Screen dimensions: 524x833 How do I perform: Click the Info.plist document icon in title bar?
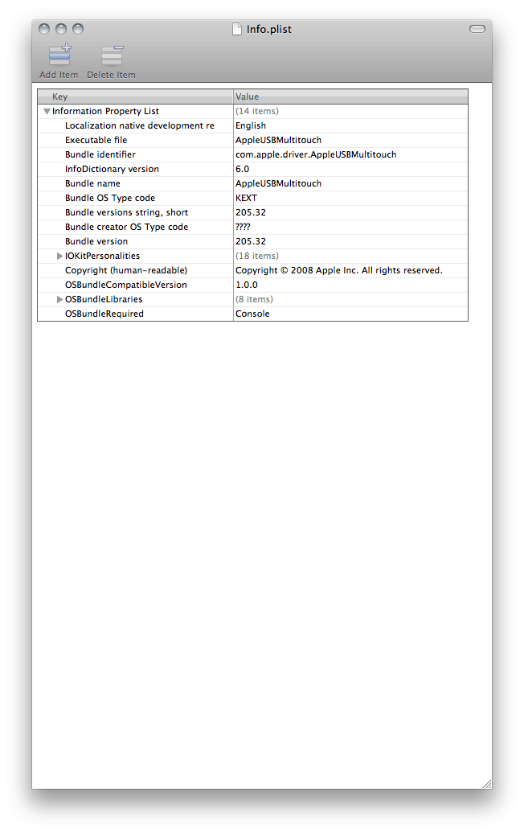[237, 29]
